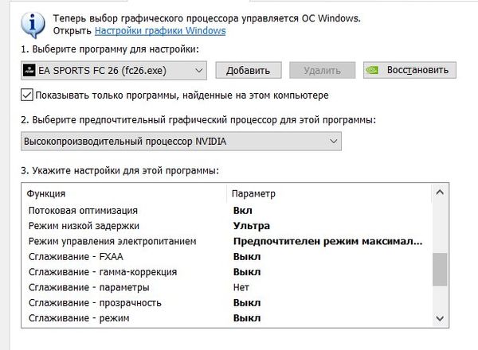Screen dimensions: 478x350
Task: Click the "Функция" column header
Action: (x=46, y=193)
